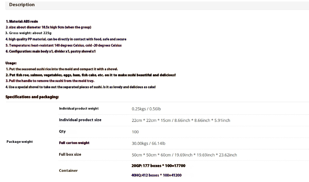This screenshot has height=182, width=309.
Task: Open the Description tab header
Action: (22, 5)
